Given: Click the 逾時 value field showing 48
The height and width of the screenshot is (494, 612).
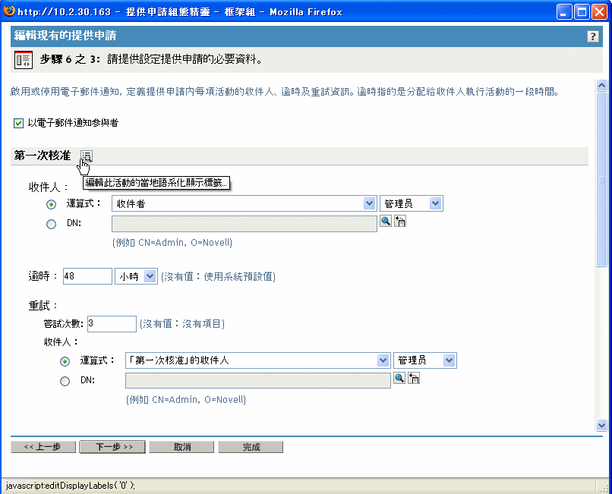Looking at the screenshot, I should [87, 276].
